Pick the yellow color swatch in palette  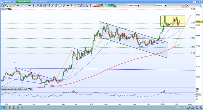[105, 7]
